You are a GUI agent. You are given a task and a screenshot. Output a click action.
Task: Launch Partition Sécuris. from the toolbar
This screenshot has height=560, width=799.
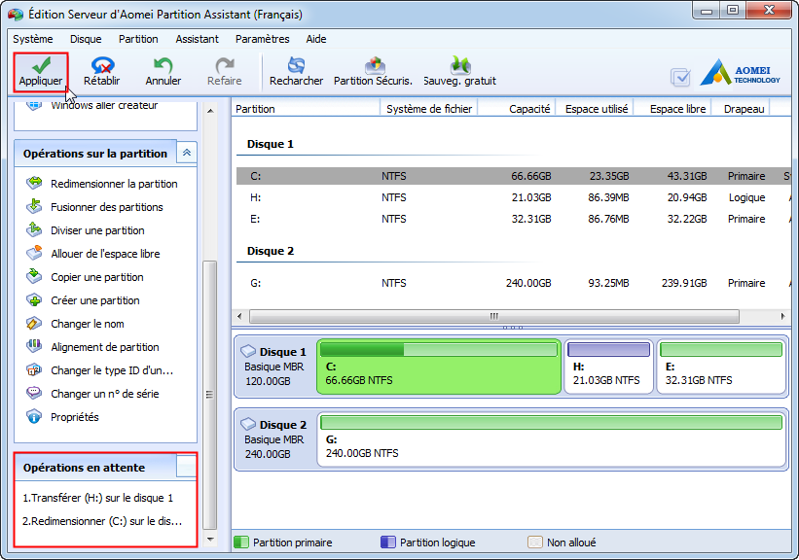point(373,72)
